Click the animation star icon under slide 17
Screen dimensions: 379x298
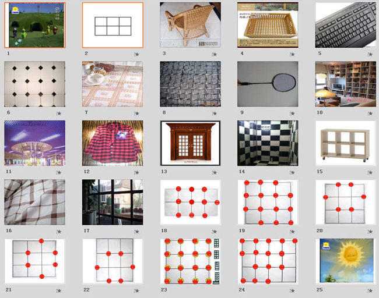point(136,232)
